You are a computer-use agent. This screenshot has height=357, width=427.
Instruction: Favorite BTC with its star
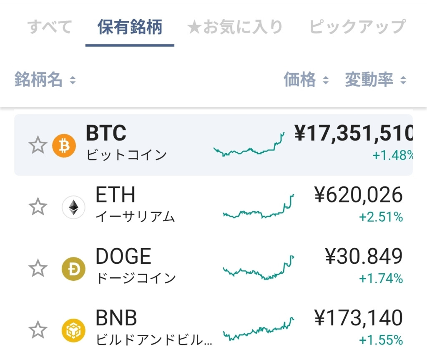pyautogui.click(x=38, y=145)
